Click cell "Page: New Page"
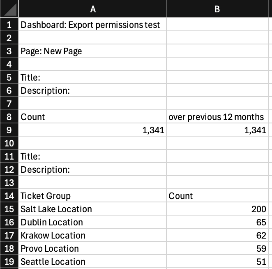The height and width of the screenshot is (269, 272). point(92,51)
